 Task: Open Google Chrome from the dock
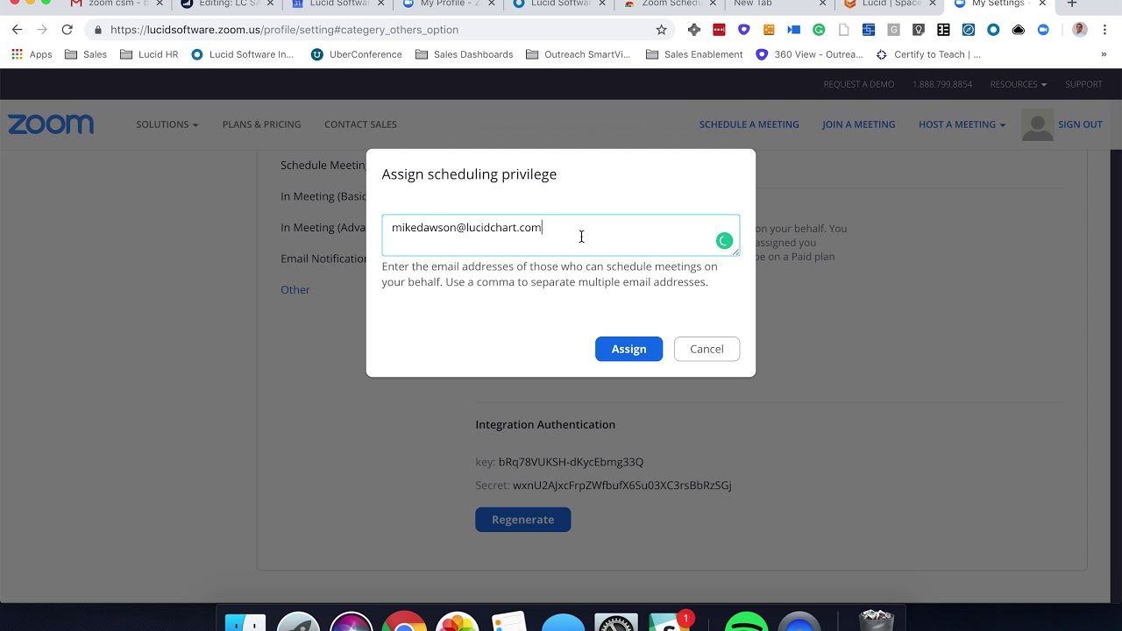[403, 621]
